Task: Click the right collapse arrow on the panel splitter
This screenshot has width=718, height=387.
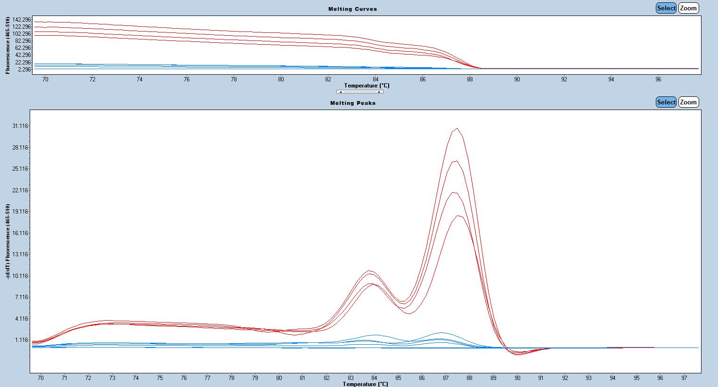Action: (379, 92)
